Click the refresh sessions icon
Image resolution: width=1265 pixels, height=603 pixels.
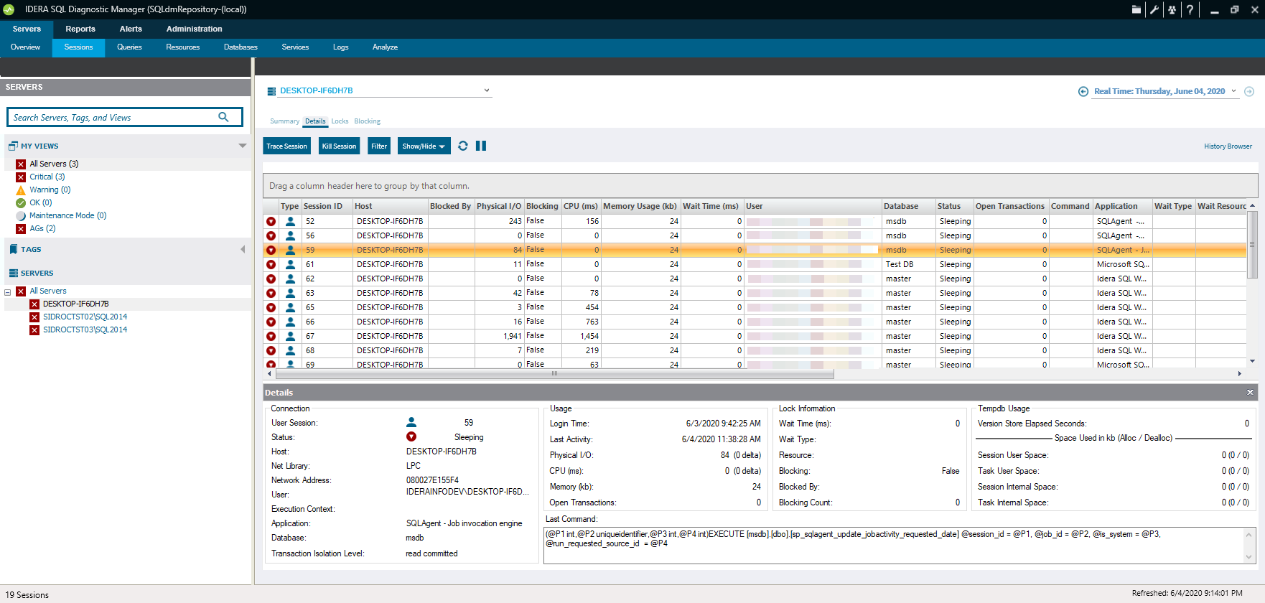[463, 146]
